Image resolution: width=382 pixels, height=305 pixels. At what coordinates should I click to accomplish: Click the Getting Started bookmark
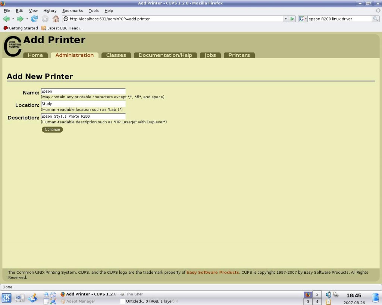21,28
